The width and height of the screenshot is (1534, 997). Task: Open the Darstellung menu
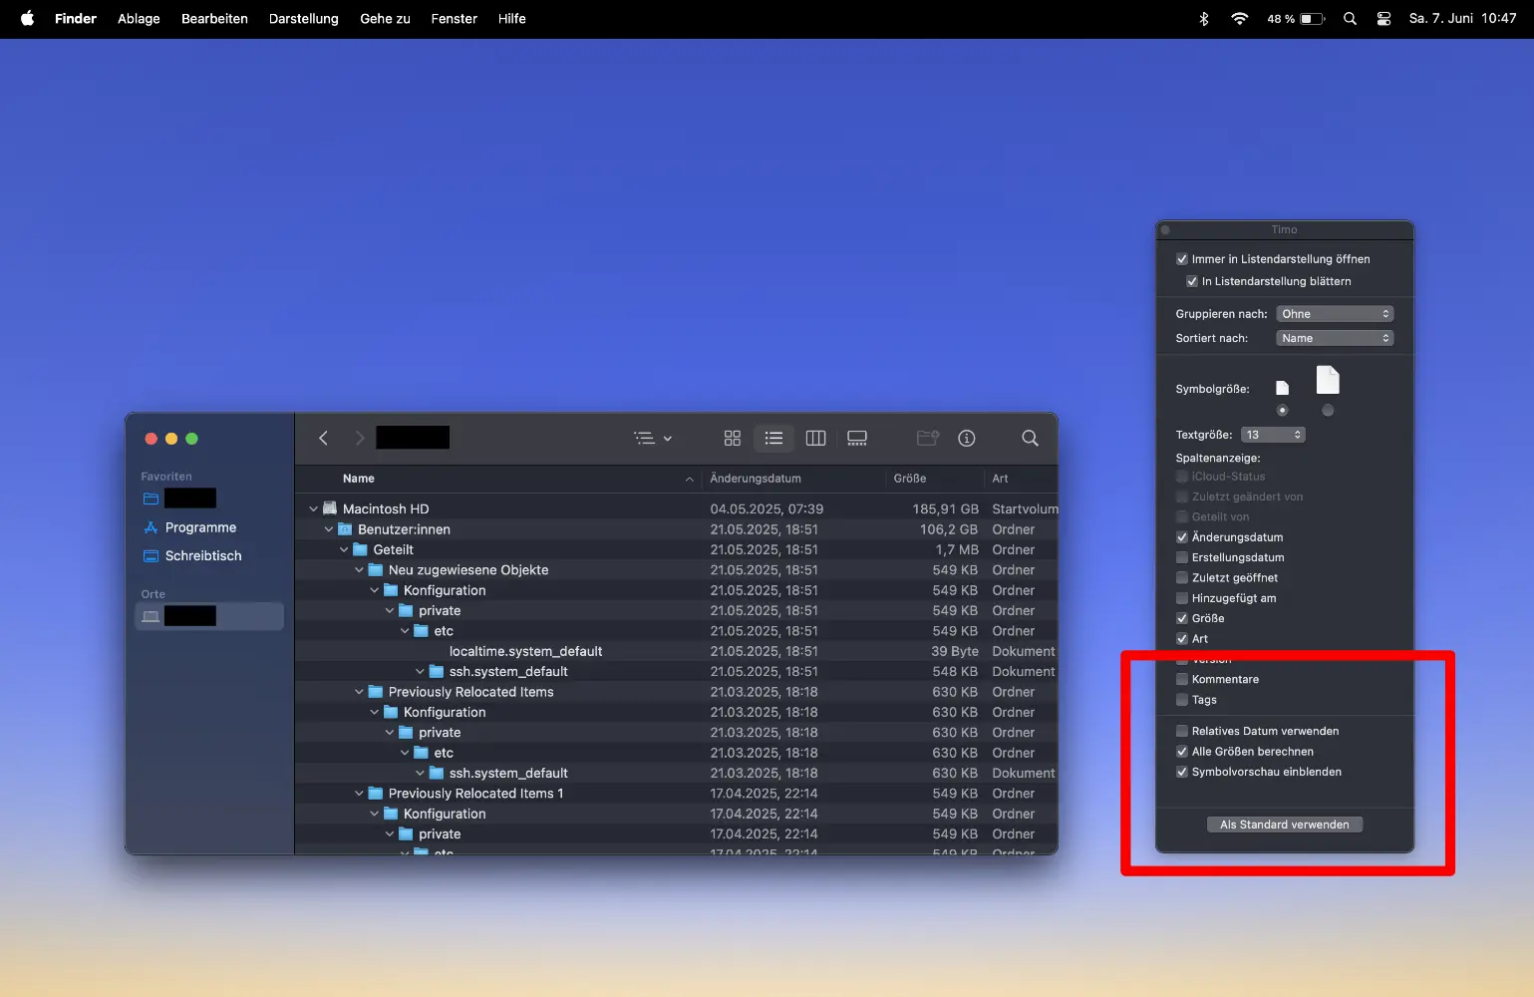pos(304,18)
